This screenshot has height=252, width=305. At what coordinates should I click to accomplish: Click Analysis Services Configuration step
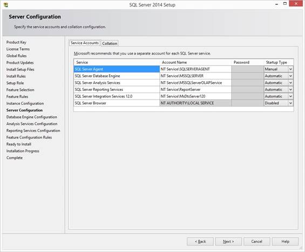[32, 124]
